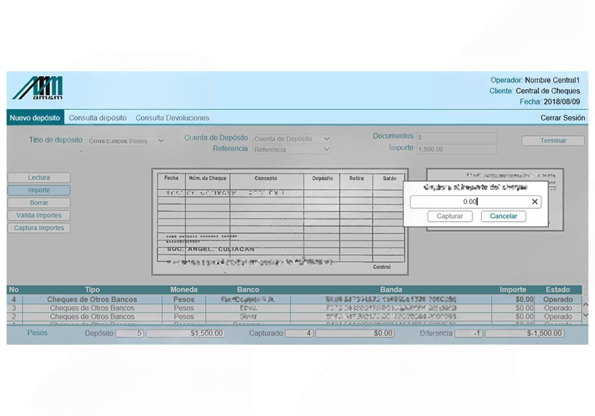
Task: Click Diferencia count field showing -1
Action: (x=469, y=333)
